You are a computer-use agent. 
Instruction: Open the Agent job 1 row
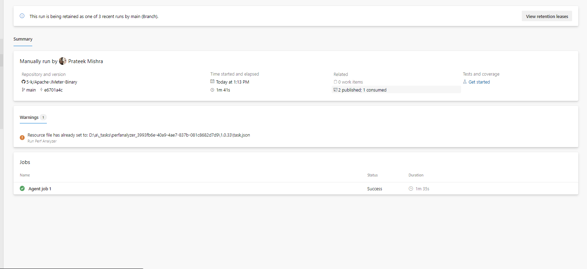[40, 189]
